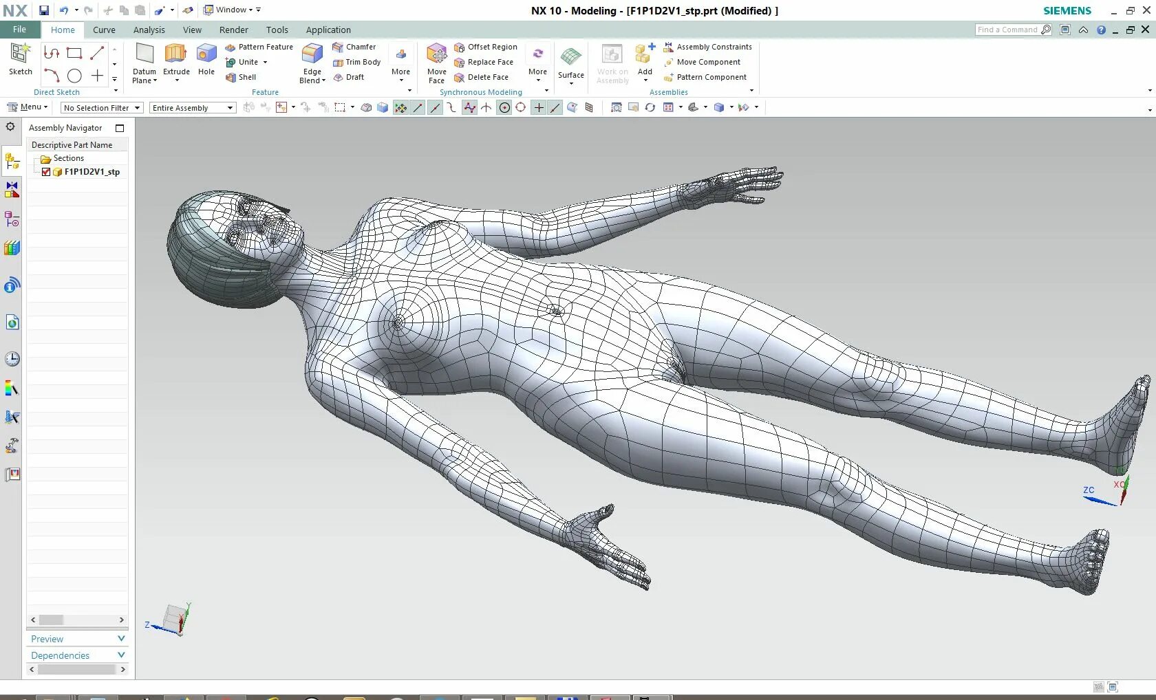Image resolution: width=1156 pixels, height=700 pixels.
Task: Click the Offset Region button
Action: [x=486, y=47]
